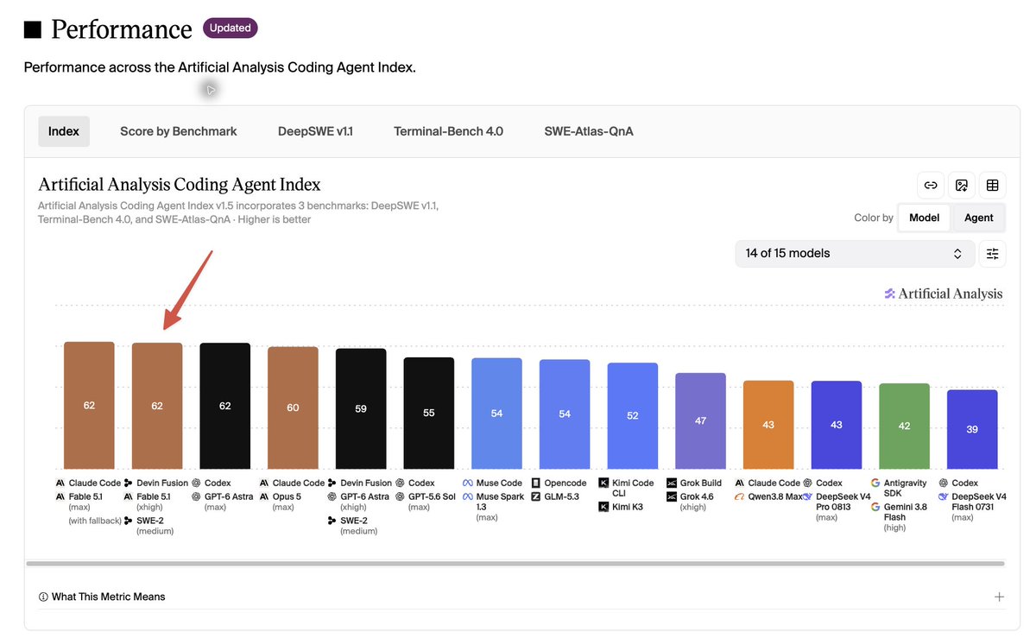Image resolution: width=1036 pixels, height=638 pixels.
Task: Click the GLM-5.3 Z logo icon
Action: point(535,496)
